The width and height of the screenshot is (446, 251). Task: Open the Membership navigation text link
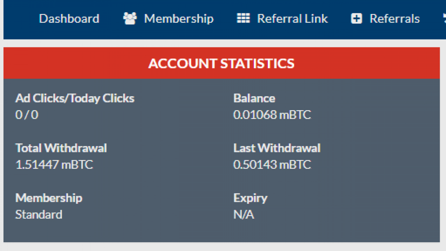179,18
